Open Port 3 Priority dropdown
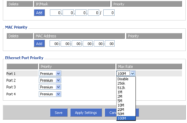The height and width of the screenshot is (123, 187). (x=50, y=87)
